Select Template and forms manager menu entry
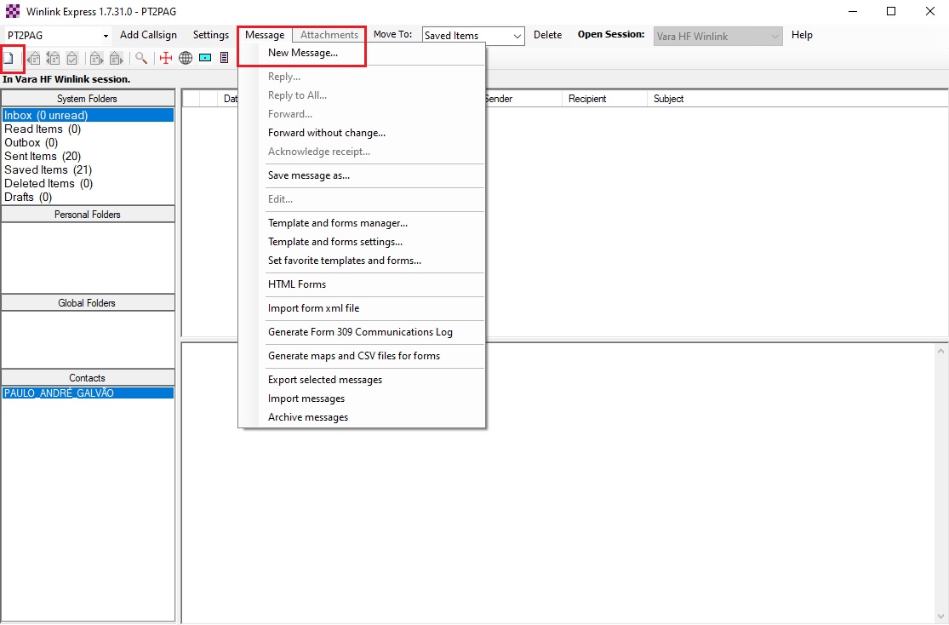This screenshot has height=625, width=949. tap(337, 223)
